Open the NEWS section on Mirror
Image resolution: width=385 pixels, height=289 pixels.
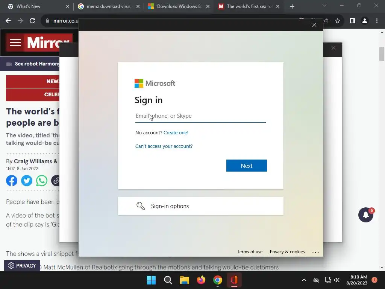[x=32, y=81]
